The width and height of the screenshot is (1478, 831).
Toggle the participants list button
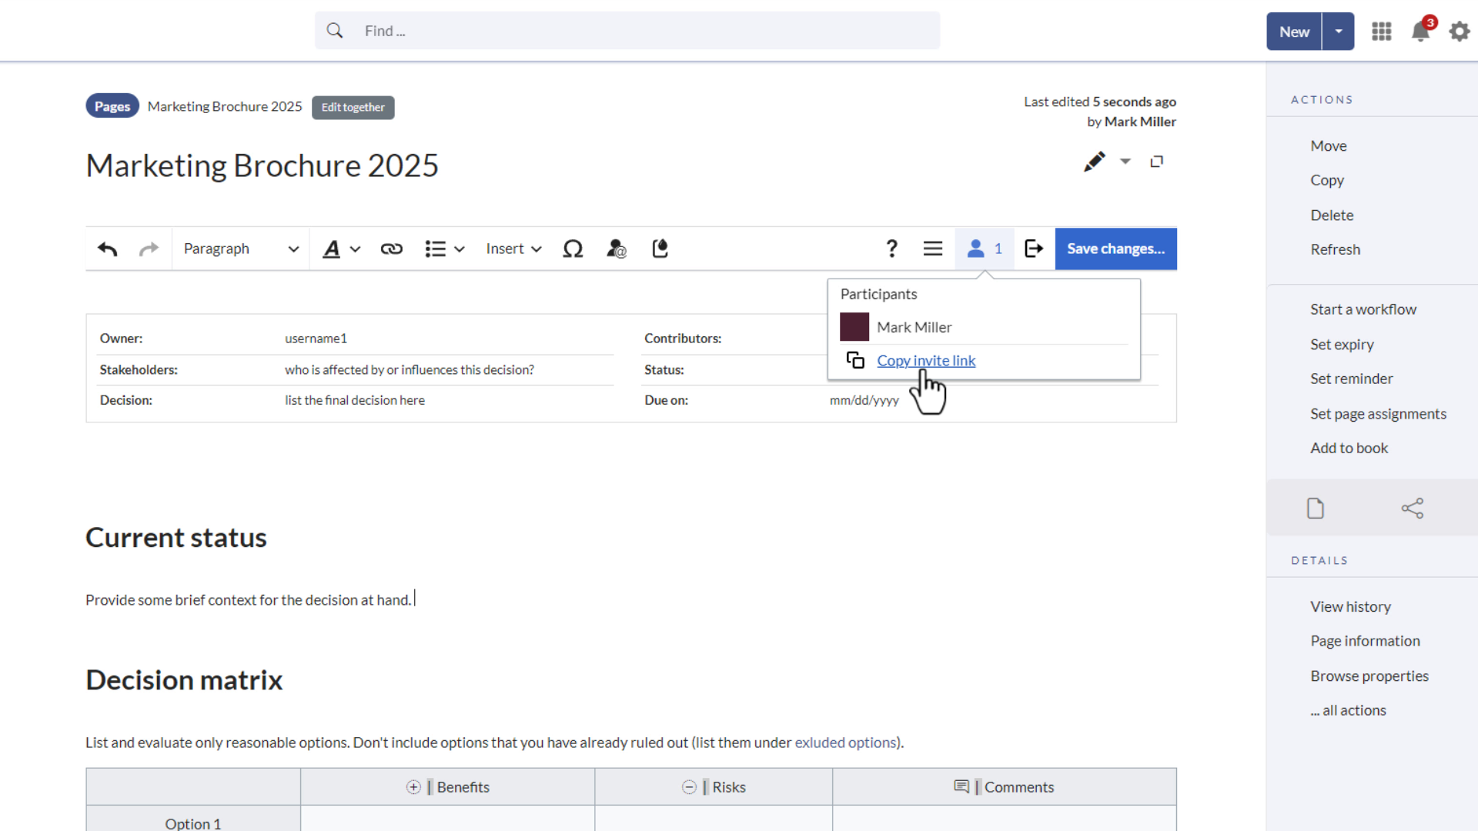[985, 249]
